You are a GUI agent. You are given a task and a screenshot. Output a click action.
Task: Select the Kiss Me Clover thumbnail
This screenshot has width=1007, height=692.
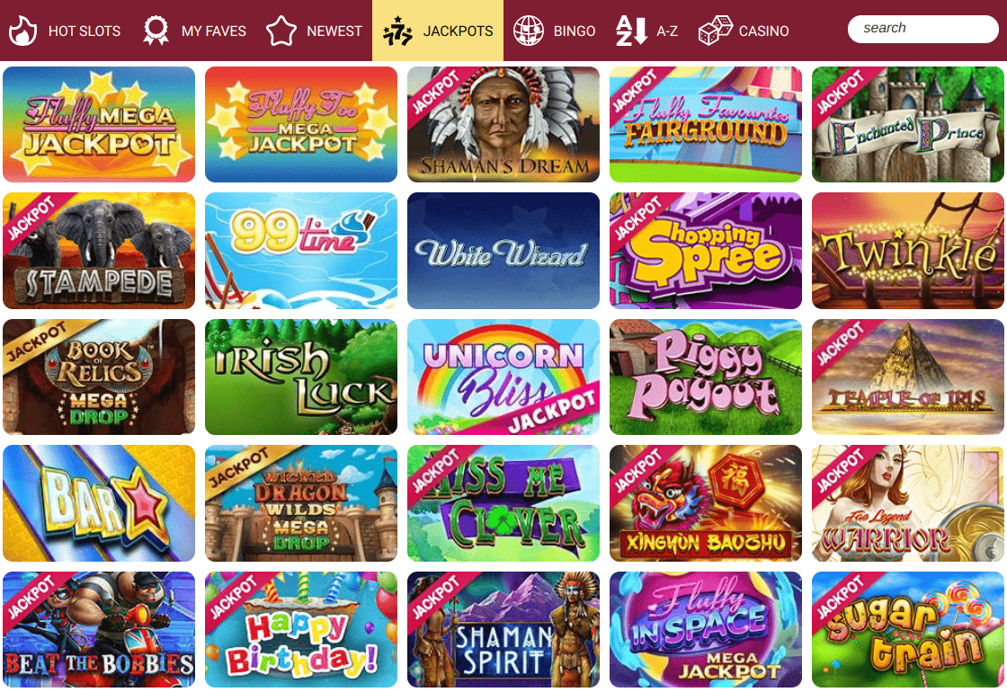coord(503,503)
